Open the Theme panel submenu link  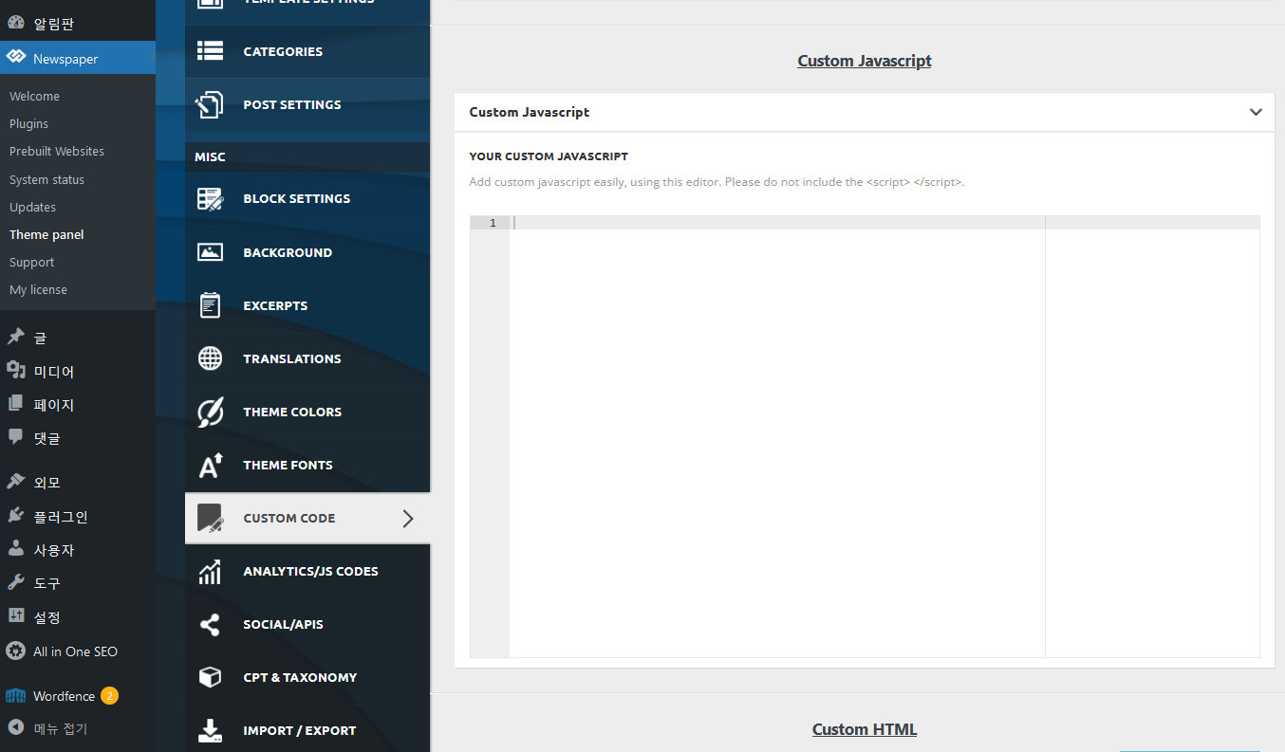47,234
